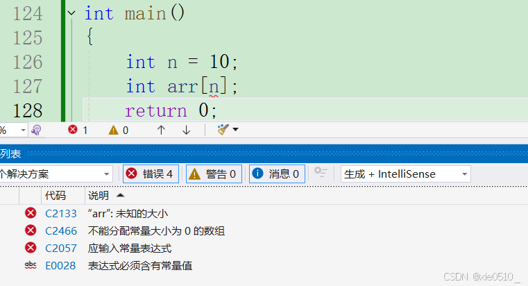
Task: Click the IntelliCode brain icon
Action: [x=36, y=130]
